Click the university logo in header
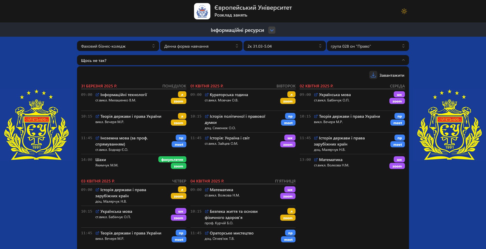The height and width of the screenshot is (249, 486). click(202, 11)
